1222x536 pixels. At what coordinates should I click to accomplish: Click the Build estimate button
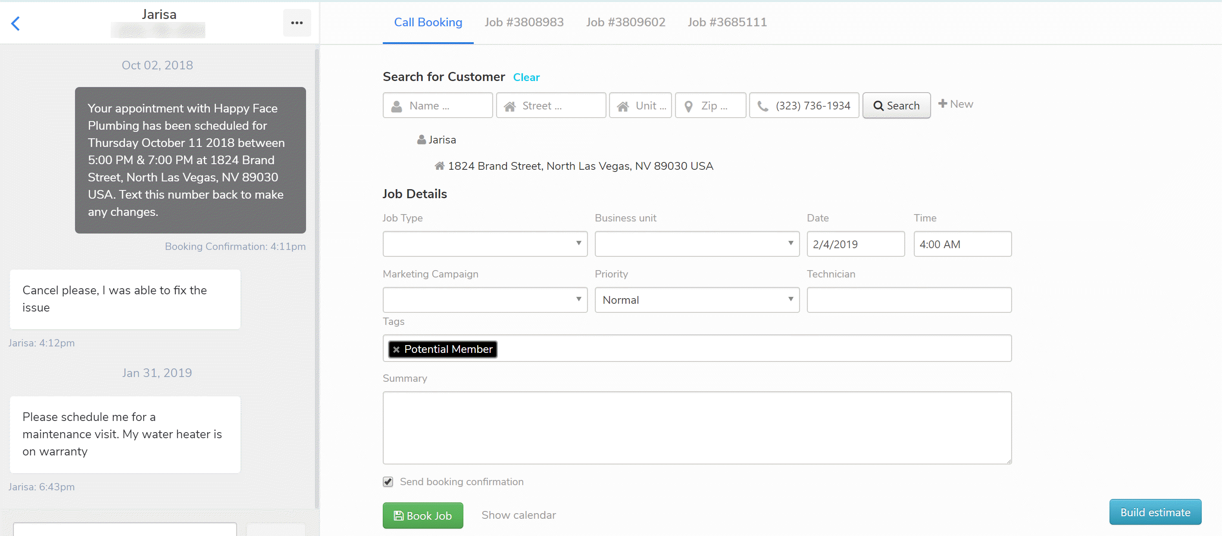1155,512
